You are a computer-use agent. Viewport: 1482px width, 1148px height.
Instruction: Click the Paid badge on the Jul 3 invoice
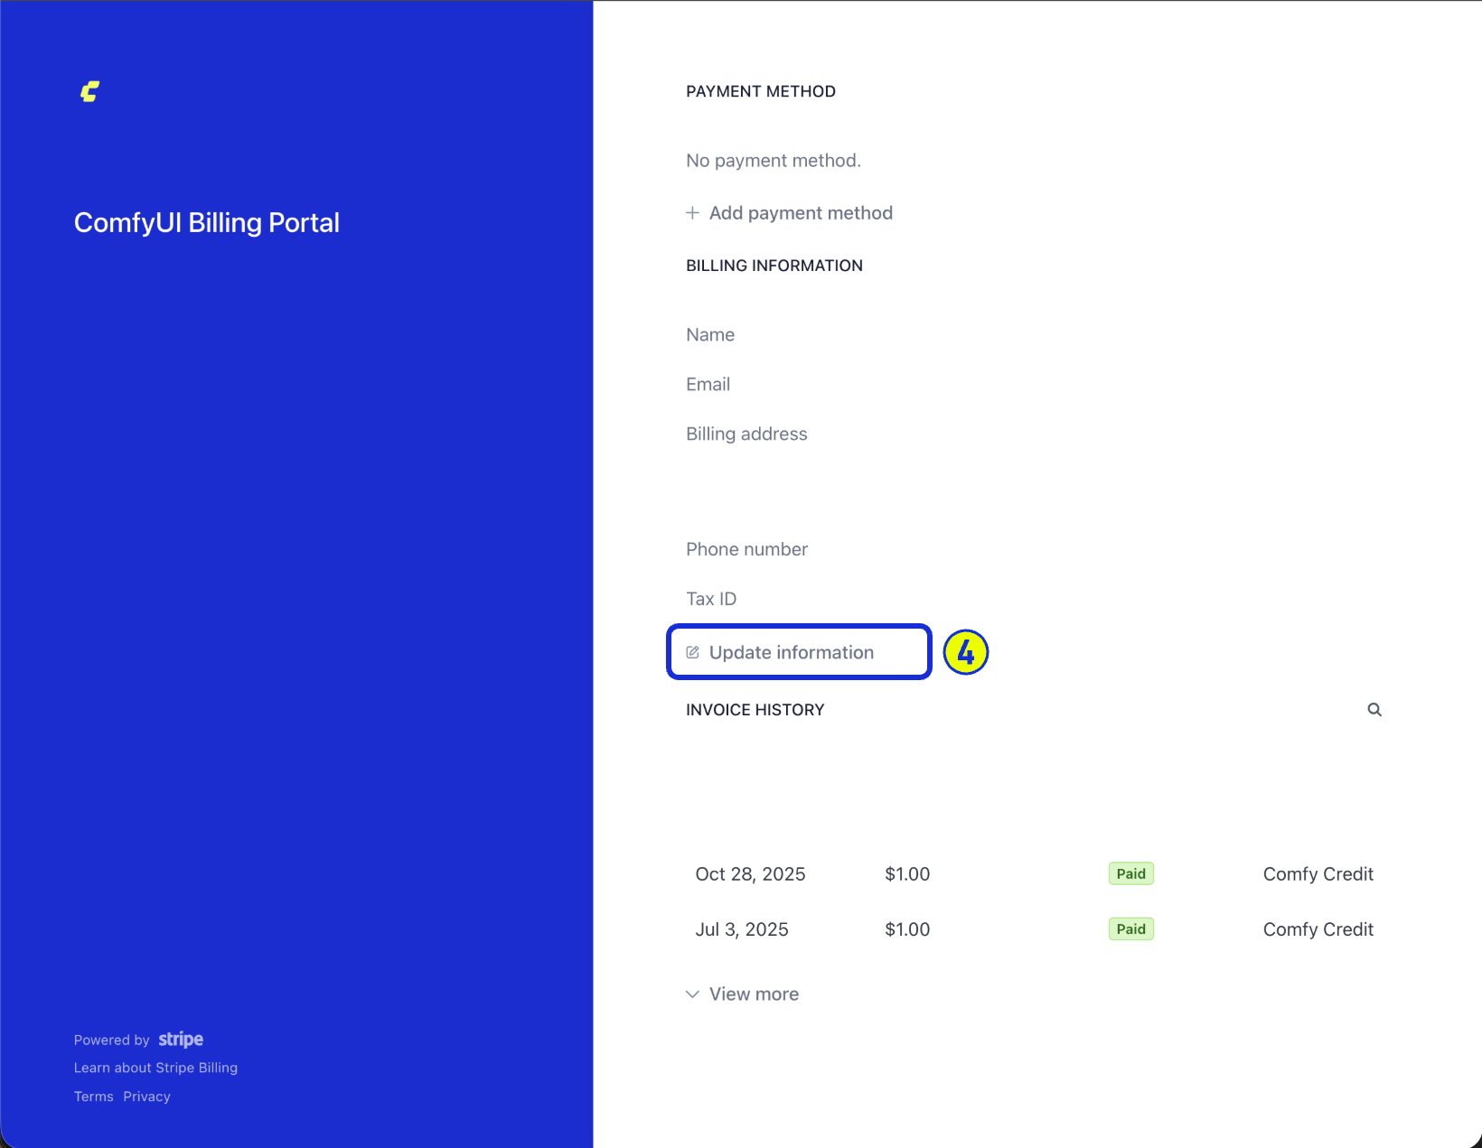[x=1130, y=929]
